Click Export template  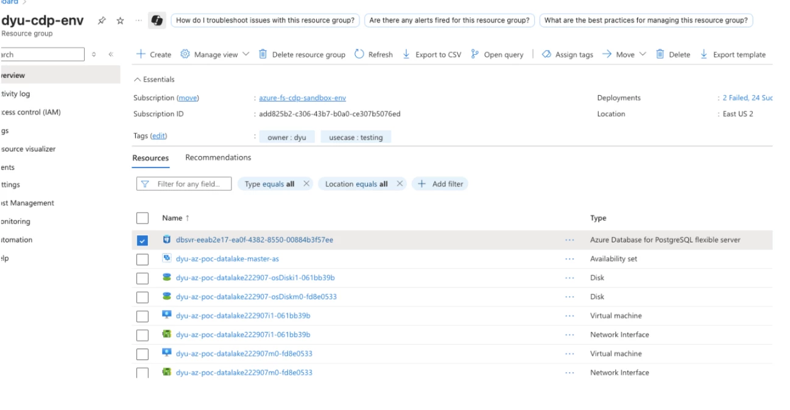click(x=733, y=54)
